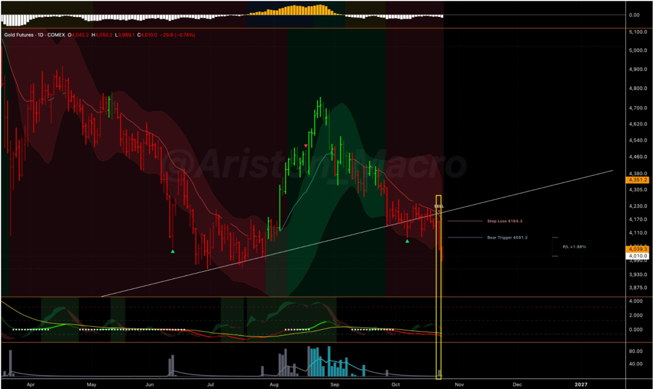Viewport: 653px width, 389px height.
Task: Click the 80.00 volume scale label
Action: pyautogui.click(x=635, y=351)
